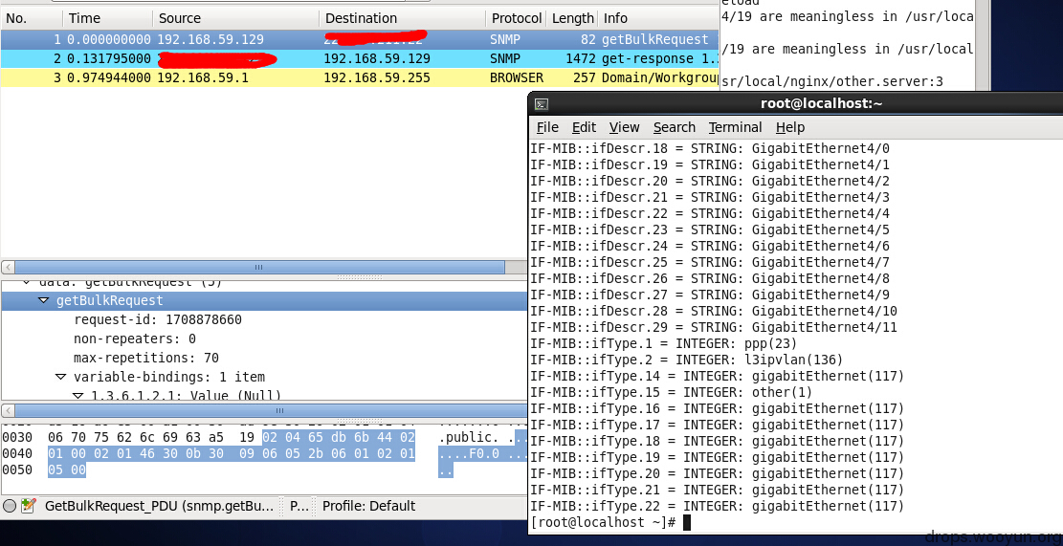Collapse the 1.3.6.1.2.1 Value node
The height and width of the screenshot is (546, 1063).
pos(78,396)
